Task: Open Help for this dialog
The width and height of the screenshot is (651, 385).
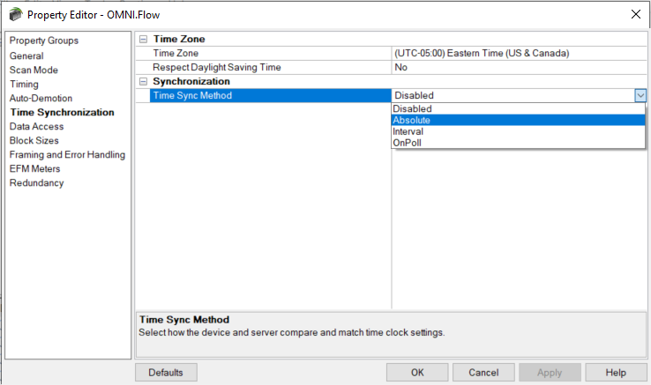Action: pyautogui.click(x=616, y=373)
